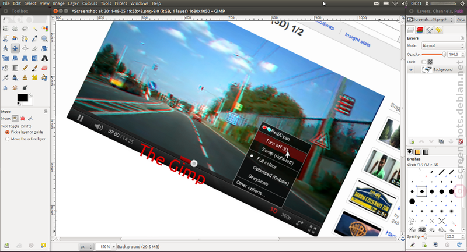Select the Text tool
Image resolution: width=467 pixels, height=252 pixels.
44,58
